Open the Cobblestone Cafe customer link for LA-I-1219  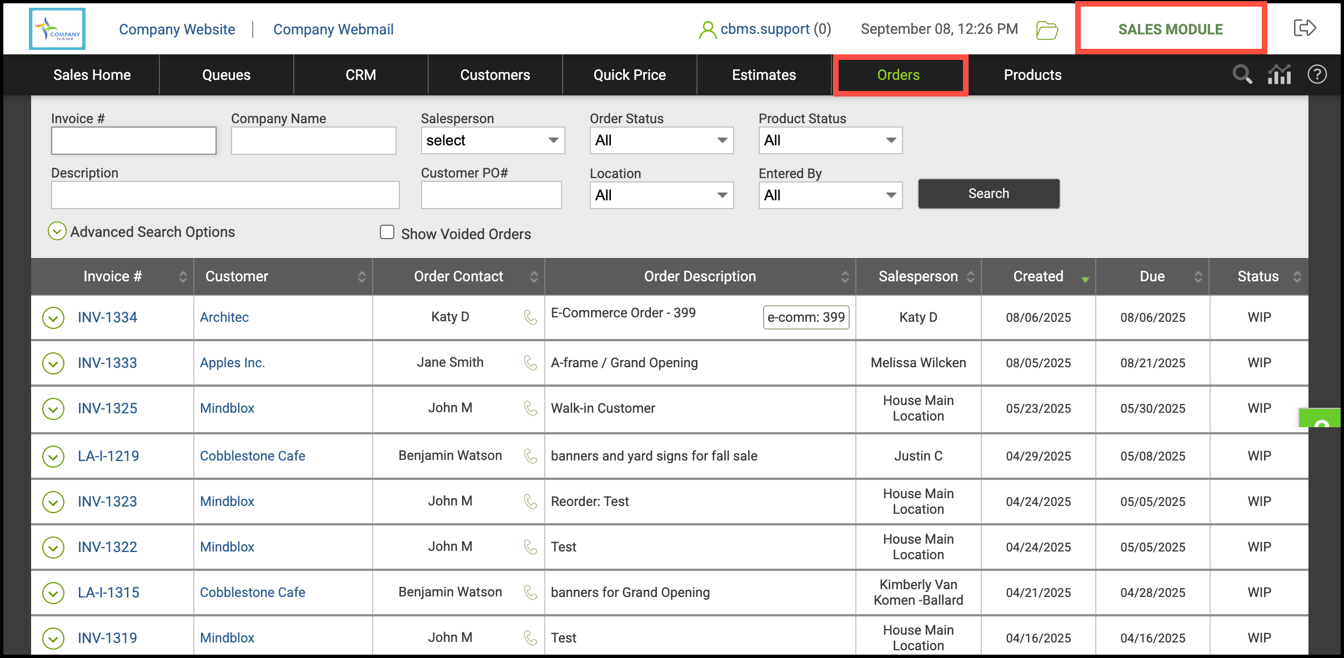pyautogui.click(x=253, y=456)
